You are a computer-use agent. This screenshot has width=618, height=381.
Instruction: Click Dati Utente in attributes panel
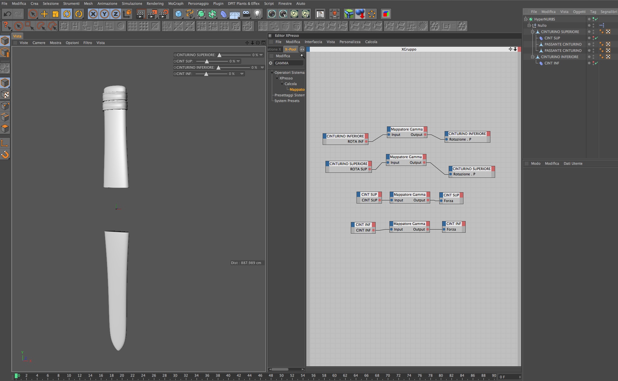(573, 163)
